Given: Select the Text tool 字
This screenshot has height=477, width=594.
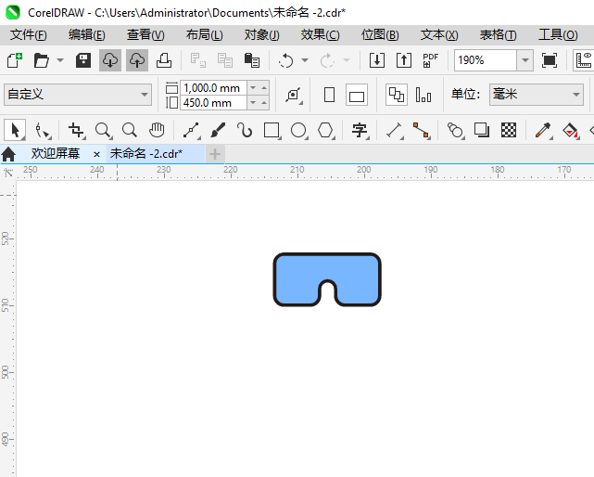Looking at the screenshot, I should pyautogui.click(x=360, y=131).
